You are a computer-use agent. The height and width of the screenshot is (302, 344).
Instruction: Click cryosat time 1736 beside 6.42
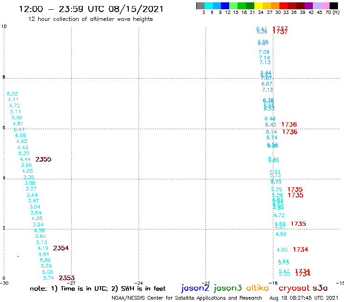(x=289, y=125)
